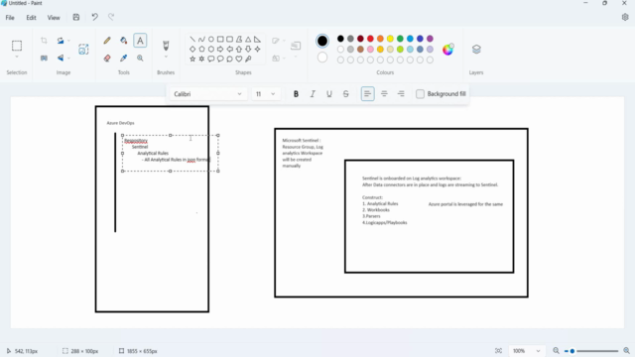The width and height of the screenshot is (635, 357).
Task: Select the Brushes tool button
Action: click(x=166, y=45)
